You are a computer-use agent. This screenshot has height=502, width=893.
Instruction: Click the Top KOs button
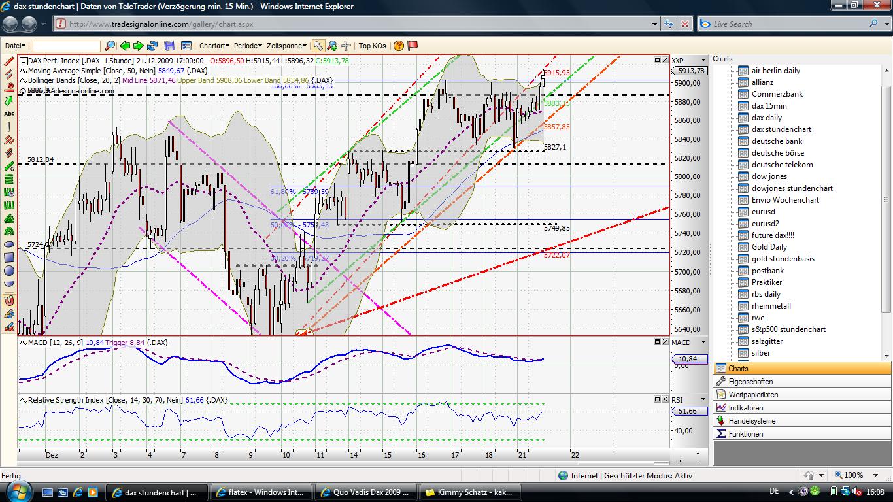coord(372,46)
